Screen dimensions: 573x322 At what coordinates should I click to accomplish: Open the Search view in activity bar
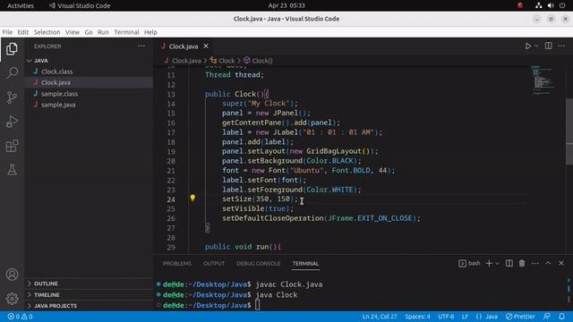click(12, 72)
